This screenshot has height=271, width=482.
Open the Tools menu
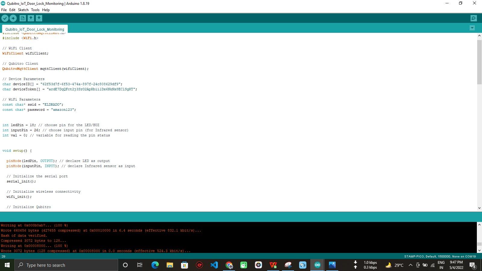pos(35,10)
